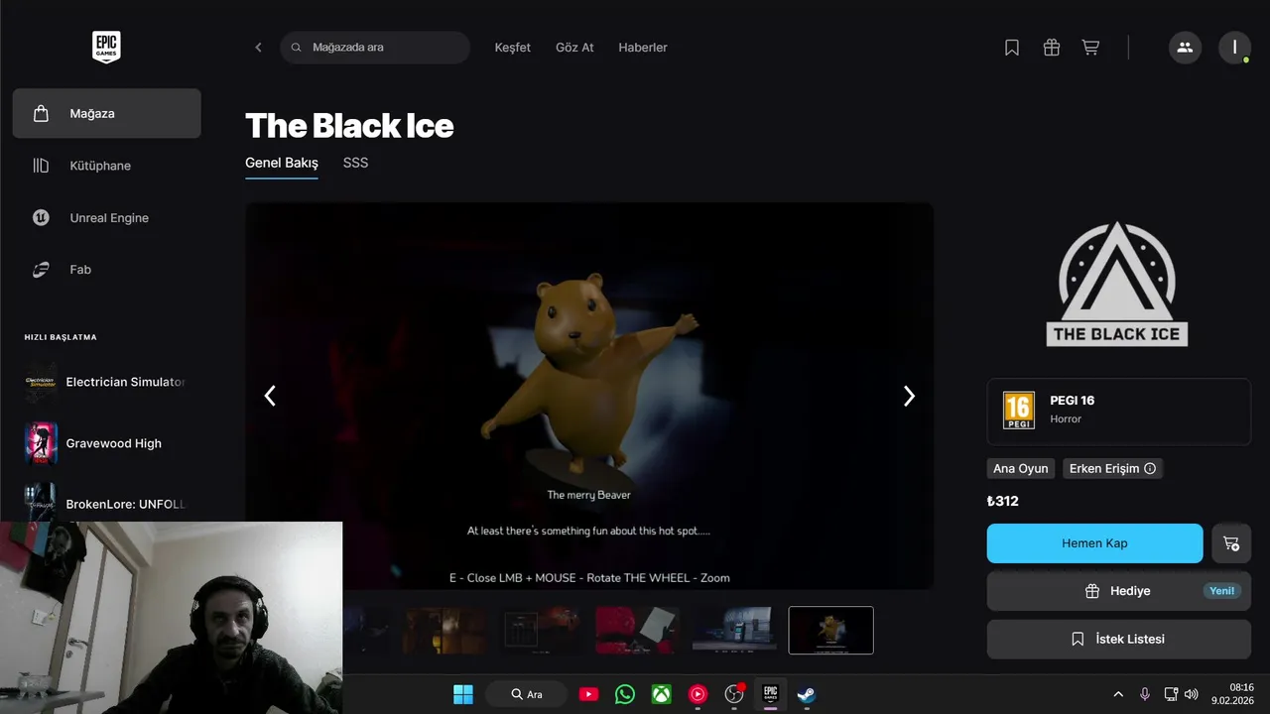Screen dimensions: 1270x714
Task: Click the İstek Listesi button
Action: click(x=1119, y=640)
